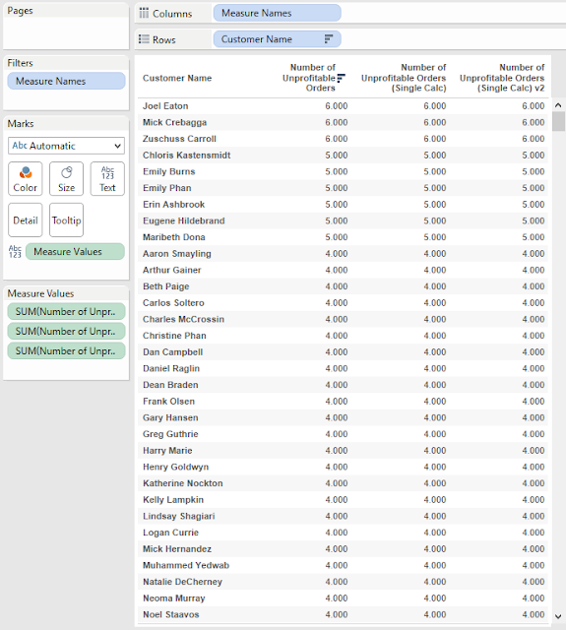Select the Measure Names pill on Columns
Viewport: 566px width, 630px height.
tap(278, 13)
